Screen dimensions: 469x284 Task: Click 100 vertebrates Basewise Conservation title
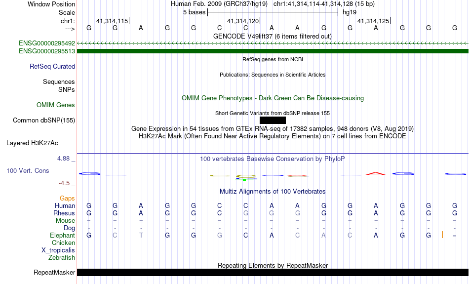273,159
